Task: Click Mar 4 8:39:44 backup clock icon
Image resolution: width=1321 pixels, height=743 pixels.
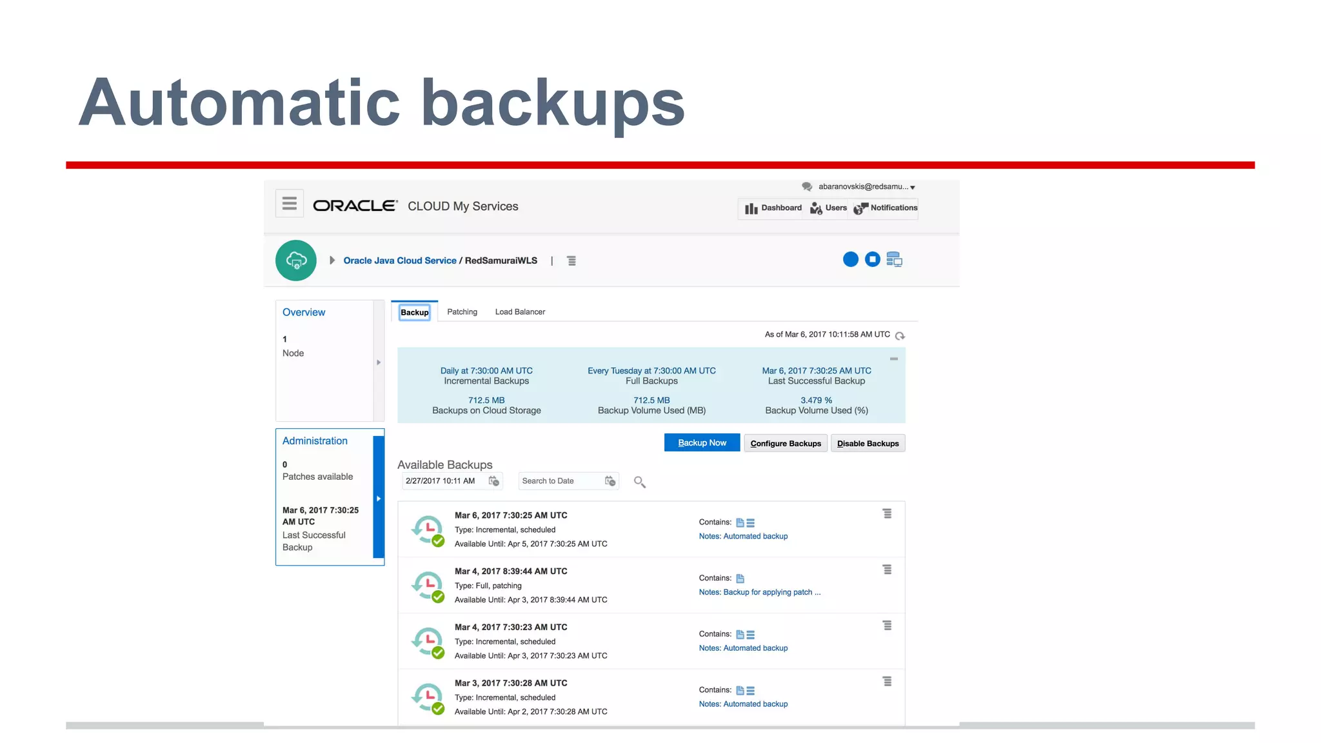Action: [x=428, y=586]
